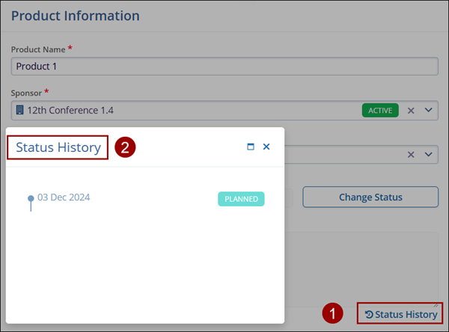Clear the Sponsor selection with X icon
This screenshot has height=332, width=449.
pos(410,111)
